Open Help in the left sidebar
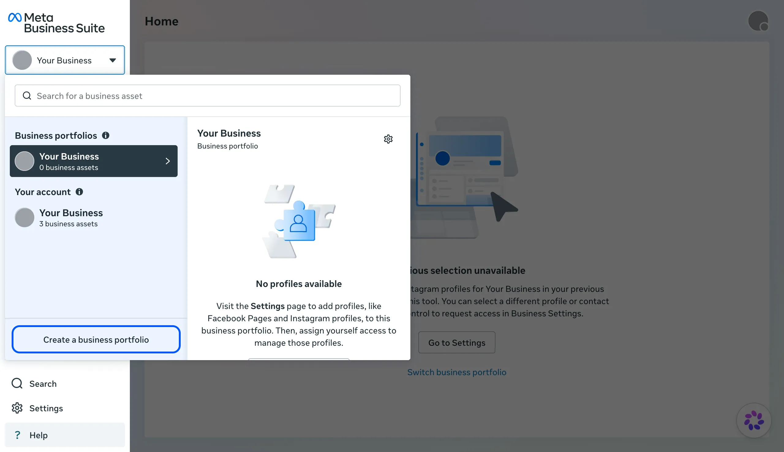784x452 pixels. point(65,435)
